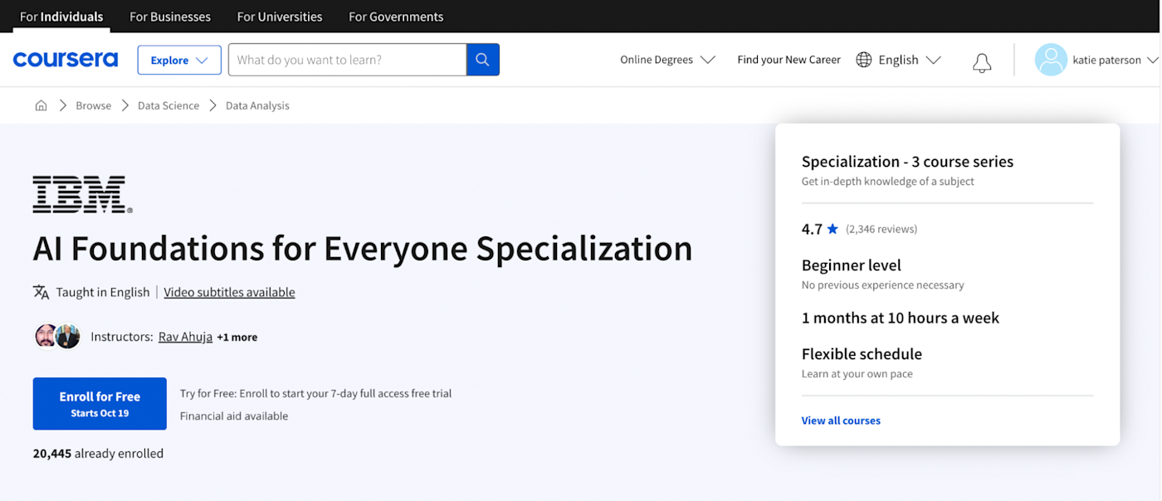Go to home via breadcrumb house icon
The height and width of the screenshot is (501, 1162).
tap(41, 105)
